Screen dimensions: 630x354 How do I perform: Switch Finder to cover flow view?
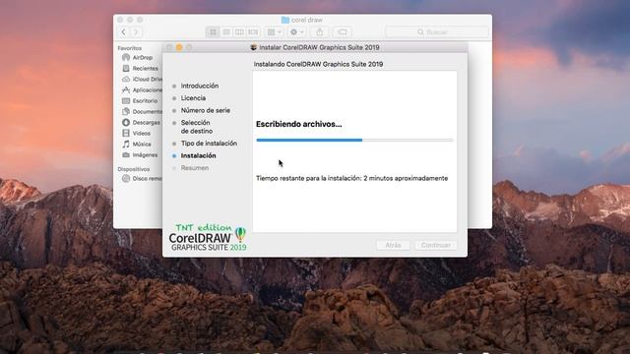pos(253,32)
